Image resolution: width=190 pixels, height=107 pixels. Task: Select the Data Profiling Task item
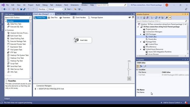17,38
